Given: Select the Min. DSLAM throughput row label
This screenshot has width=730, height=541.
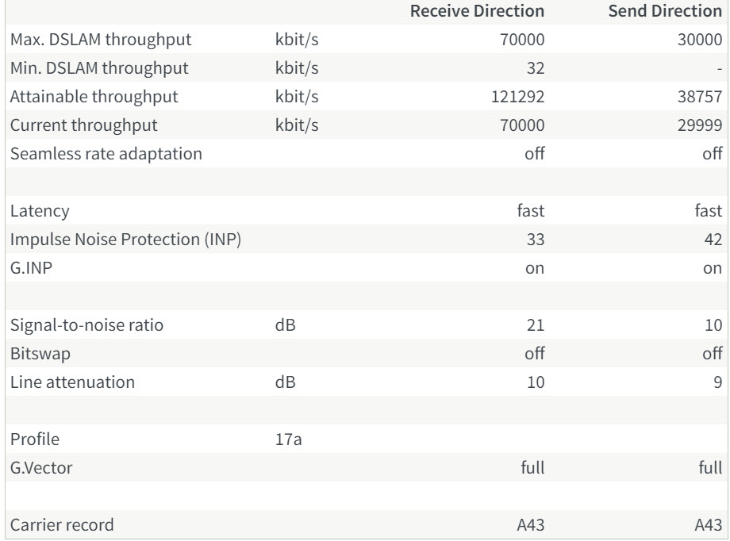Looking at the screenshot, I should coord(99,68).
